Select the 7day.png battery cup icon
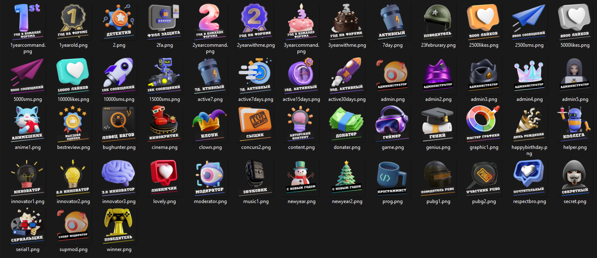597x258 pixels. click(392, 22)
